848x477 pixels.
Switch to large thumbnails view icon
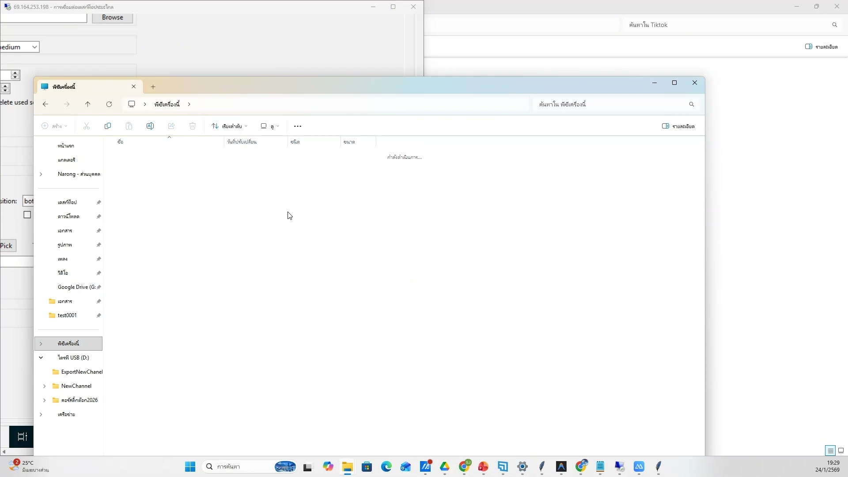[x=841, y=450]
